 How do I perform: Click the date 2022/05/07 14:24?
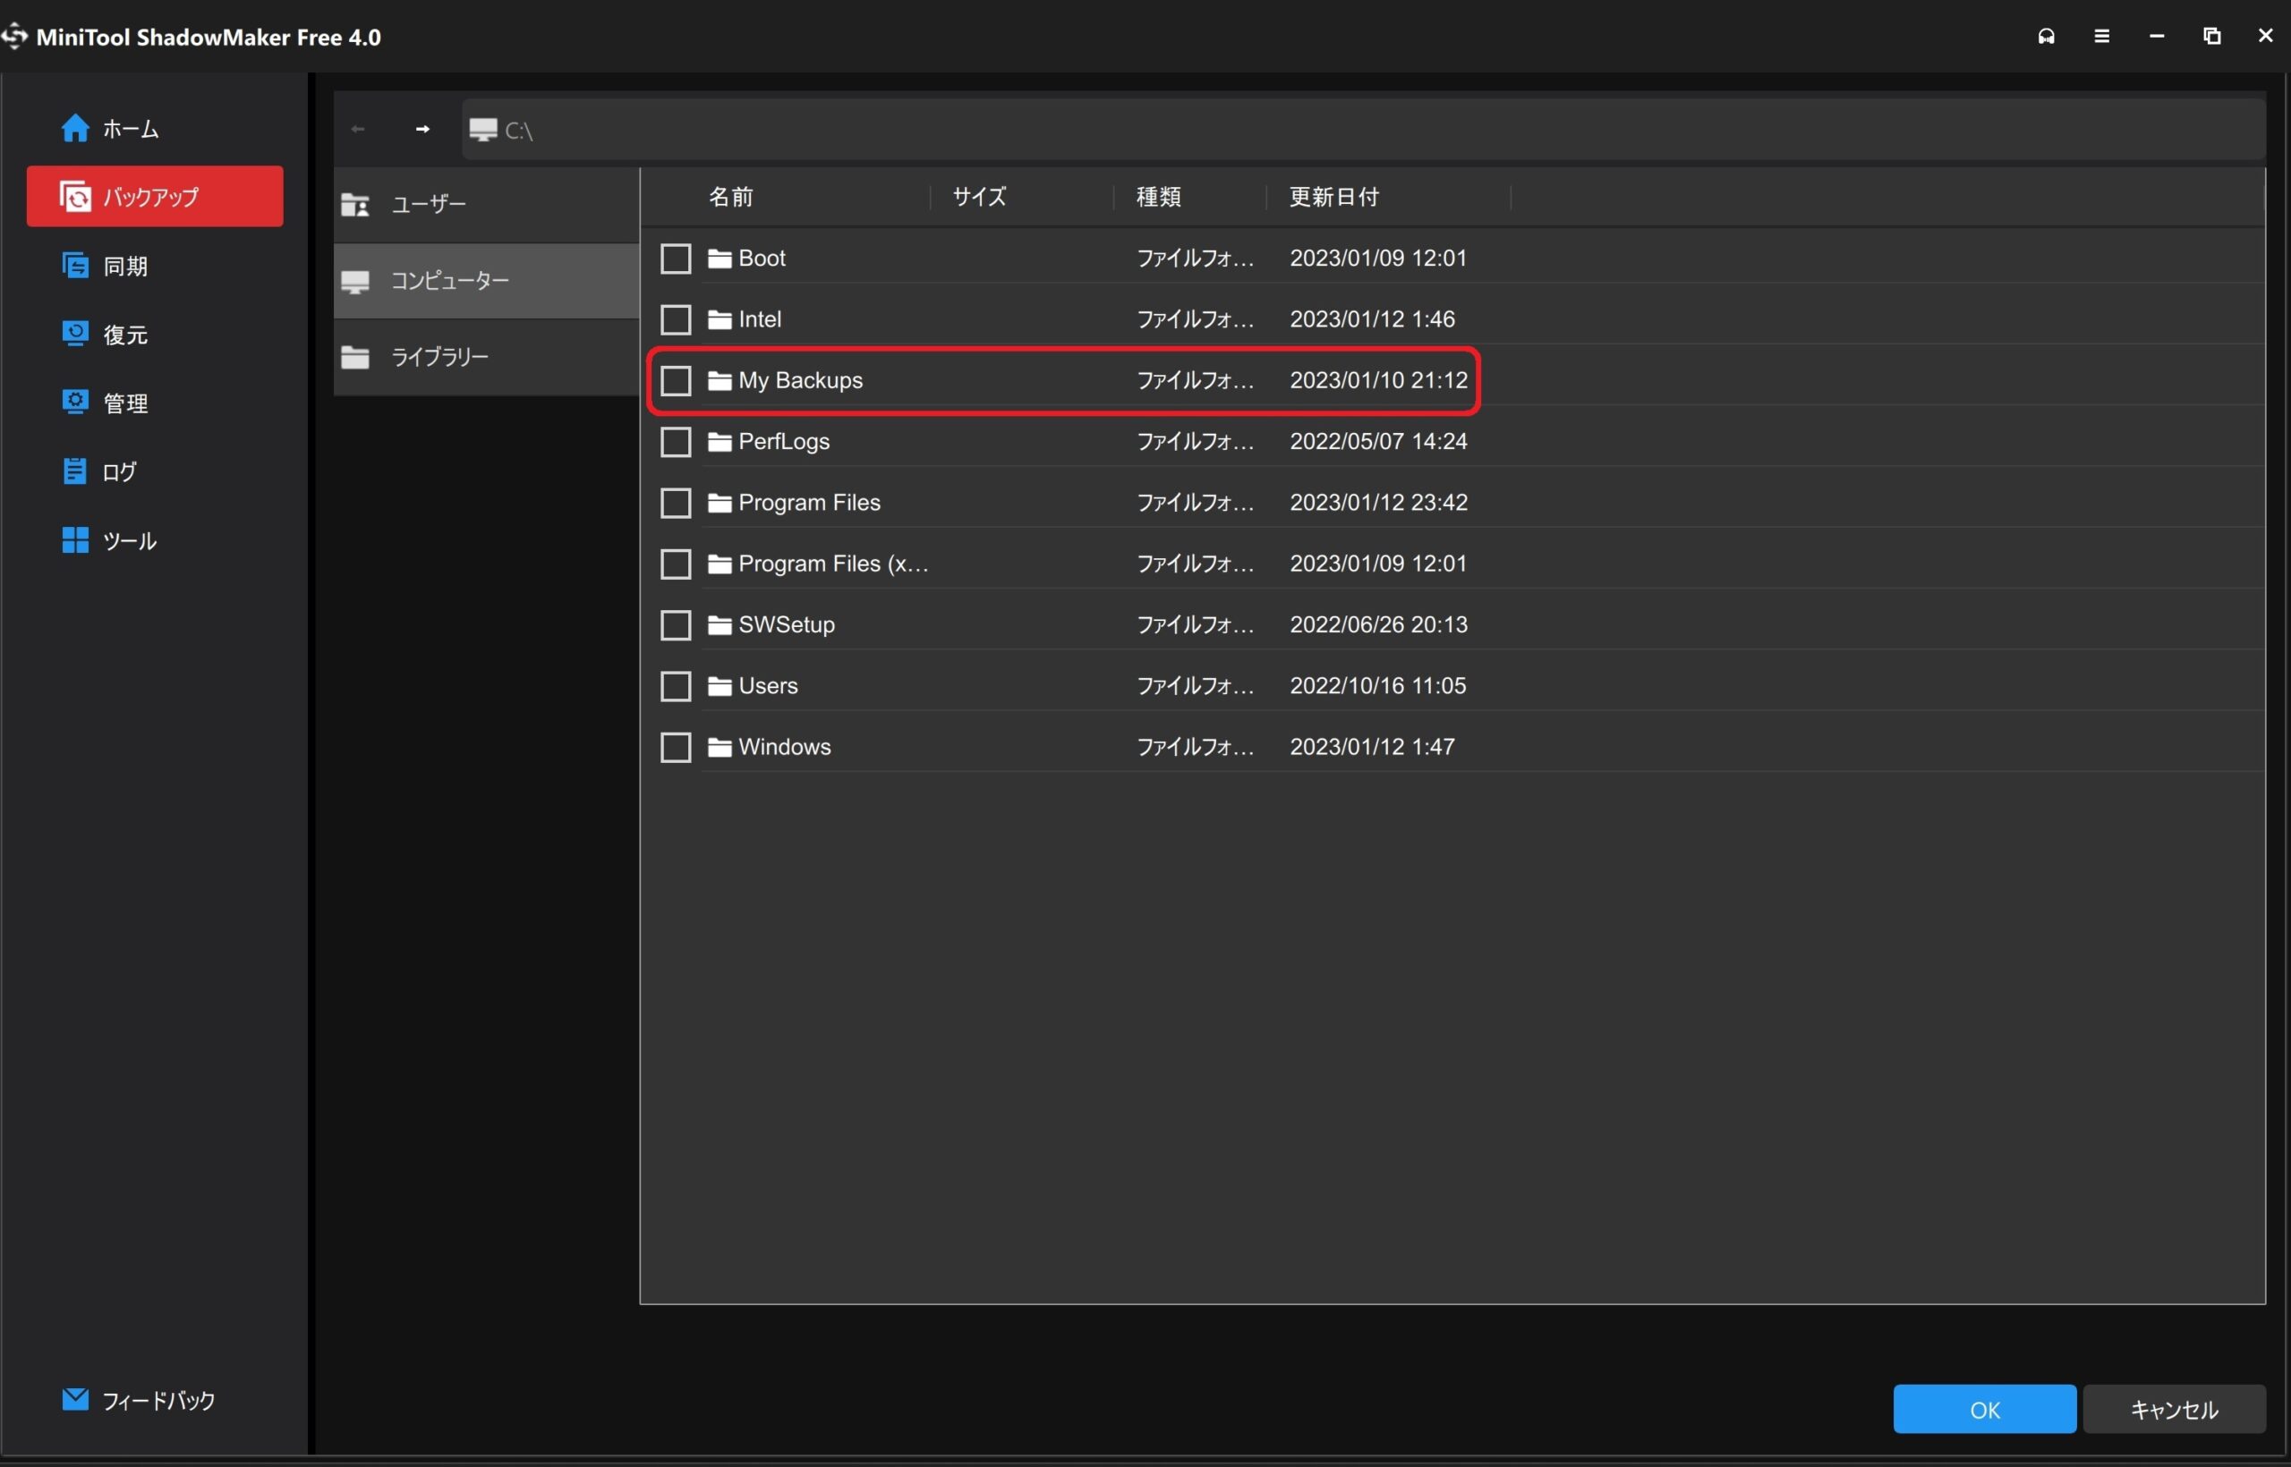tap(1378, 441)
